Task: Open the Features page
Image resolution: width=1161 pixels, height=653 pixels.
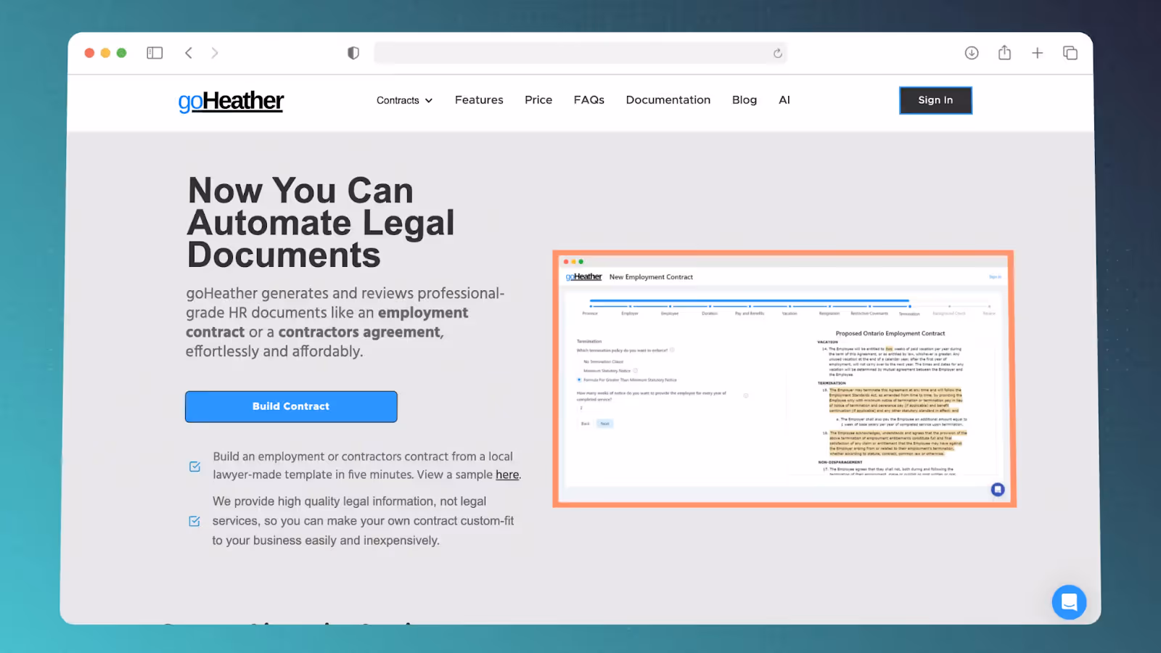Action: click(479, 100)
